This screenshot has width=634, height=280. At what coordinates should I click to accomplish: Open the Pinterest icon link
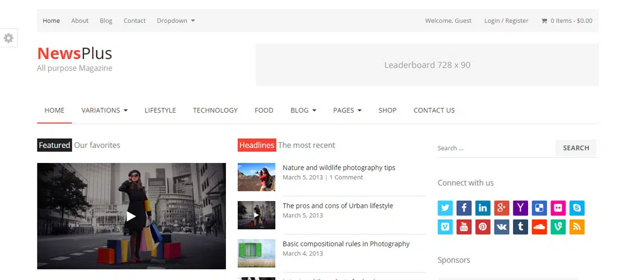coord(483,227)
